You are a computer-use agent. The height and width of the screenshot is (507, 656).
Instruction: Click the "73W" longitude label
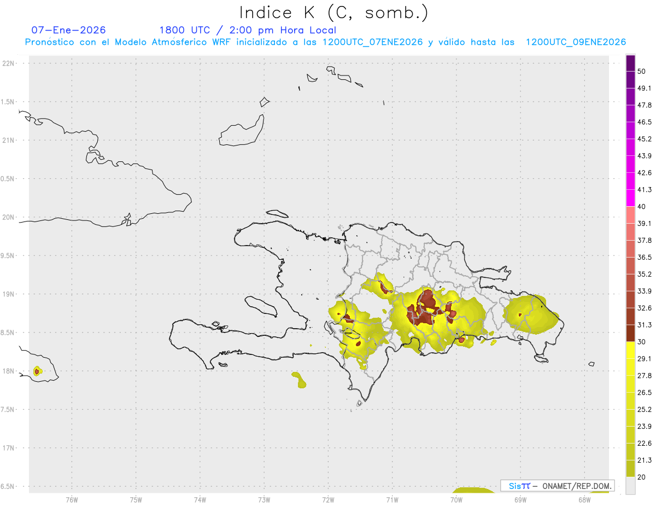264,499
